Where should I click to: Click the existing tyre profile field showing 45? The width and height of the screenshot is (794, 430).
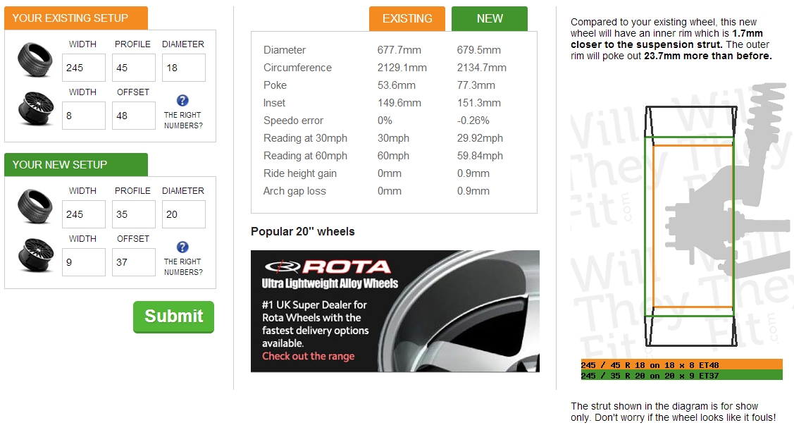tap(134, 68)
